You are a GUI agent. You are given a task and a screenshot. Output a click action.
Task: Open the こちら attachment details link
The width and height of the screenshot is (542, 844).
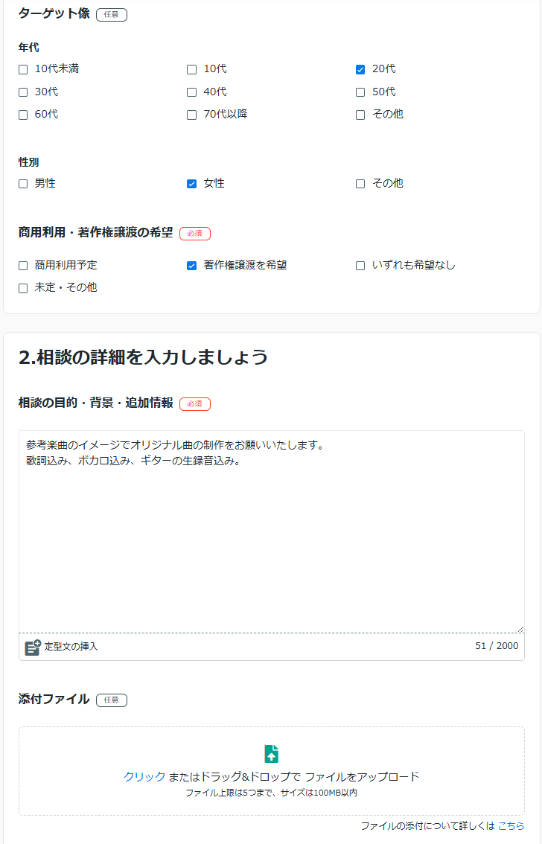click(x=511, y=825)
